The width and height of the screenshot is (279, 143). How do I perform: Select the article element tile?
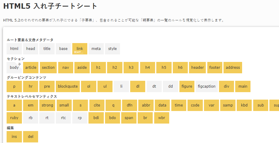tap(31, 67)
